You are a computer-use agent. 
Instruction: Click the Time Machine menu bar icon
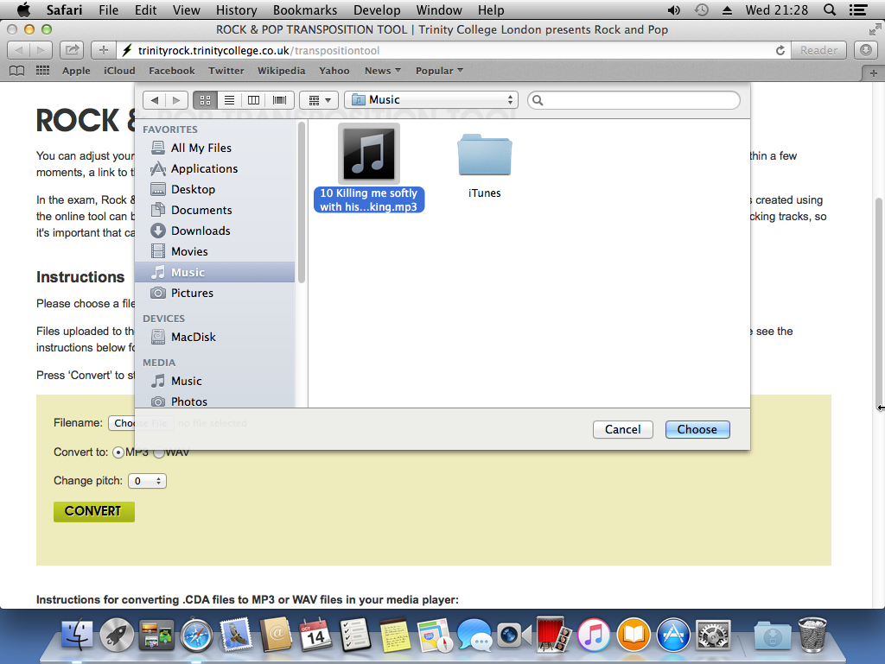point(702,10)
